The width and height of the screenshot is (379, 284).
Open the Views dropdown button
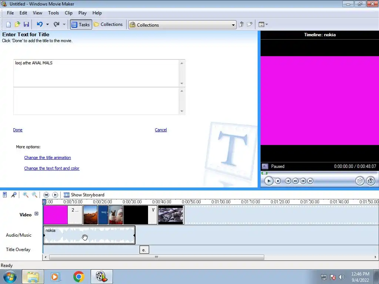pyautogui.click(x=263, y=24)
